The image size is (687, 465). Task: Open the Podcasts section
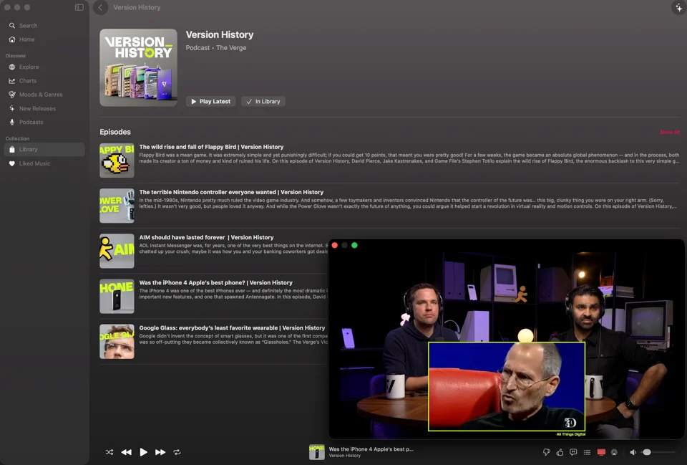point(26,122)
